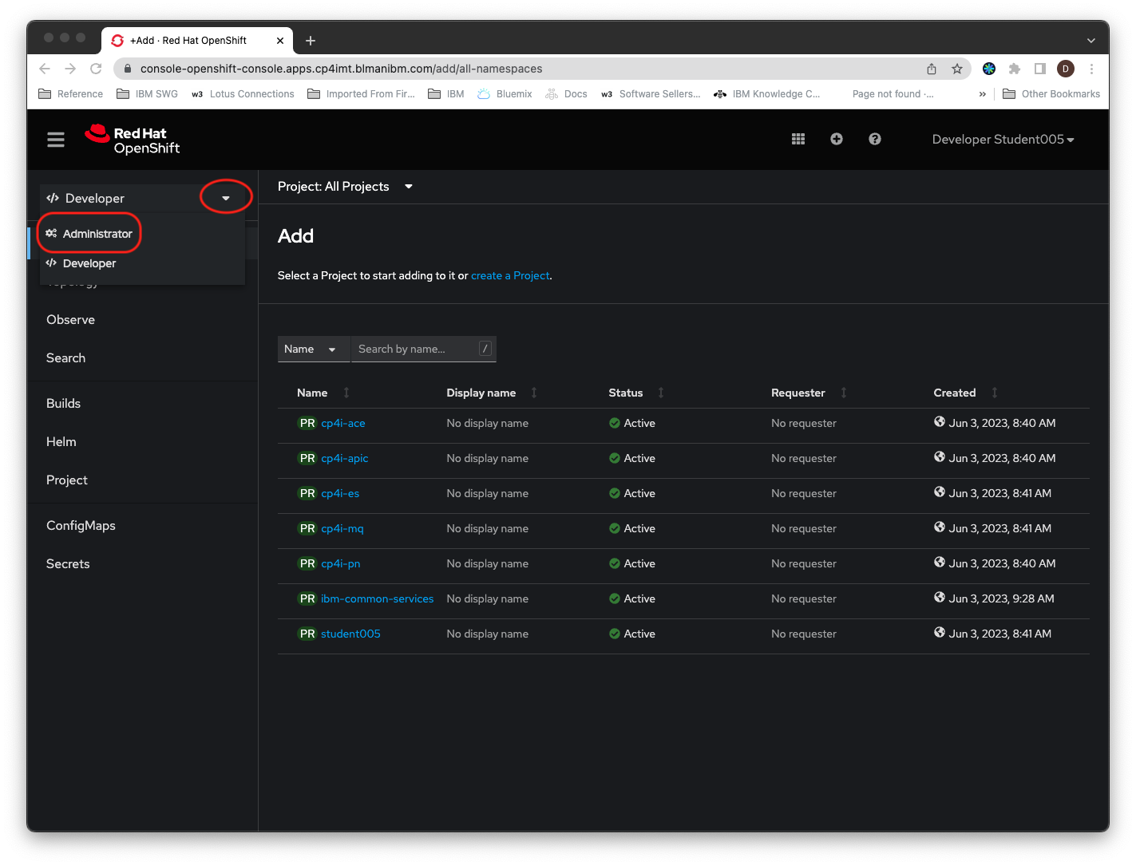
Task: Toggle the hamburger navigation menu
Action: click(x=56, y=140)
